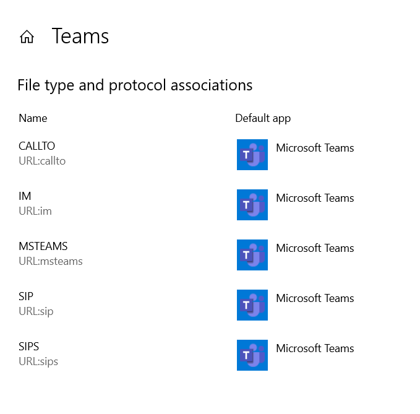Image resolution: width=420 pixels, height=414 pixels.
Task: Select the URL:callto description text
Action: click(42, 161)
